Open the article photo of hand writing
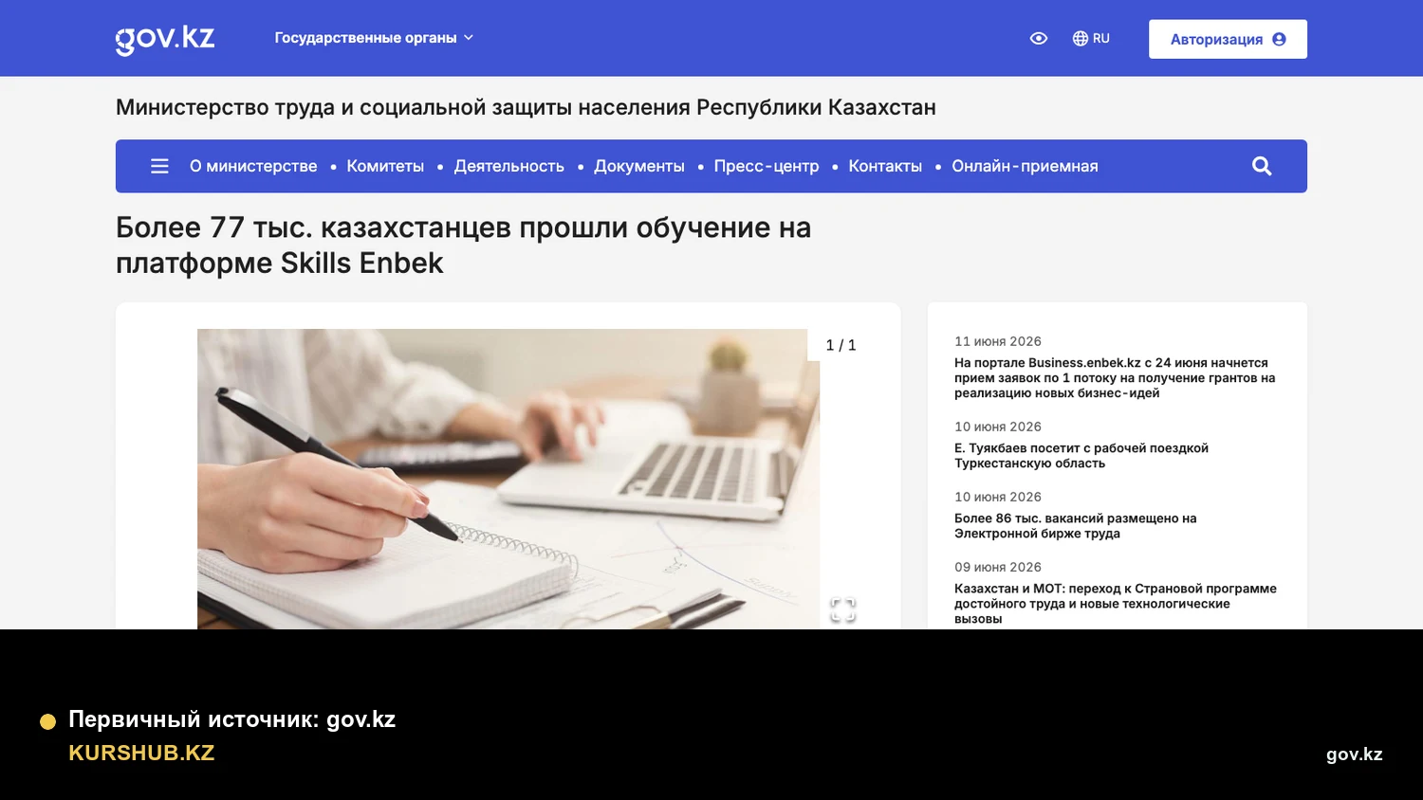The height and width of the screenshot is (800, 1423). pos(508,479)
